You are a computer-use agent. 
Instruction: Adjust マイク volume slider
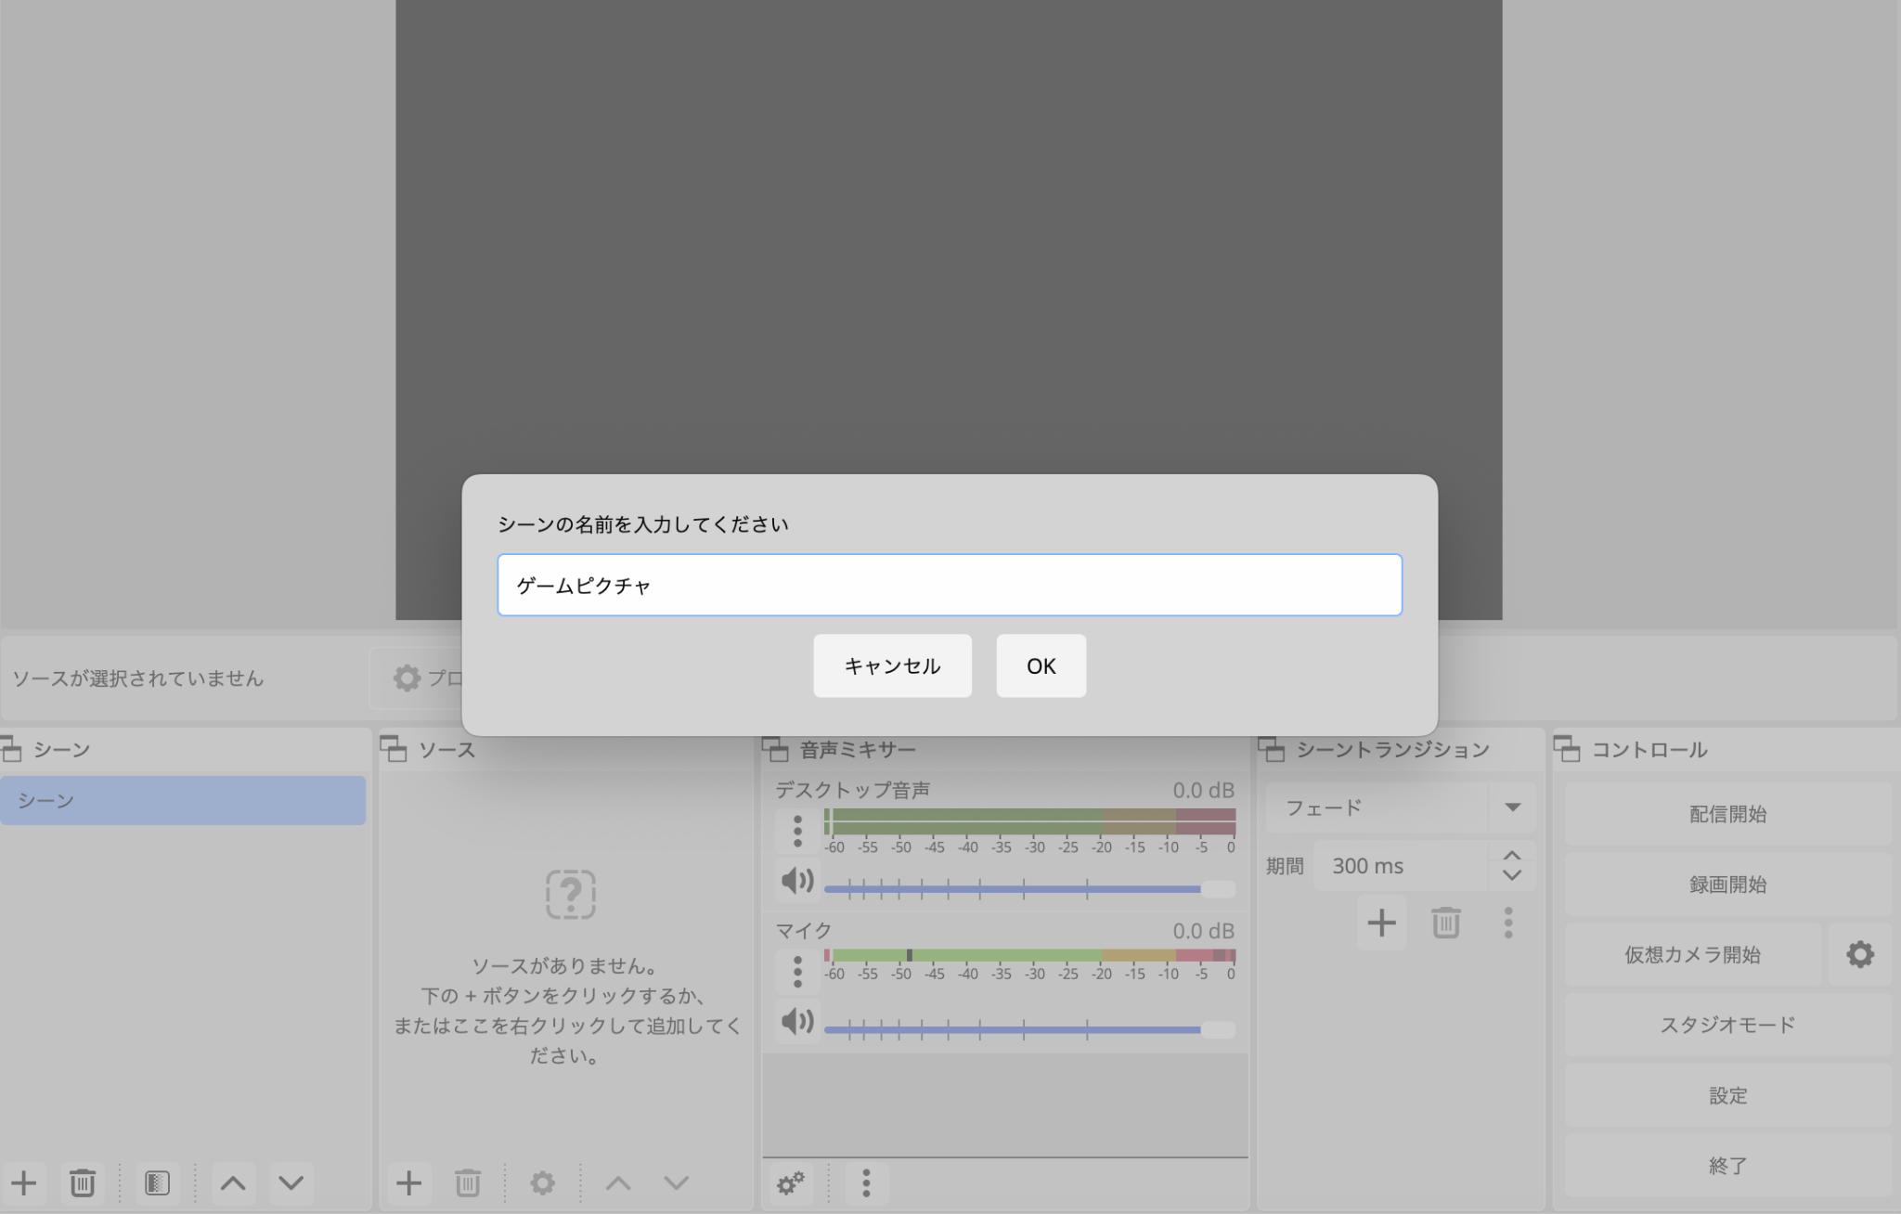click(1029, 1029)
